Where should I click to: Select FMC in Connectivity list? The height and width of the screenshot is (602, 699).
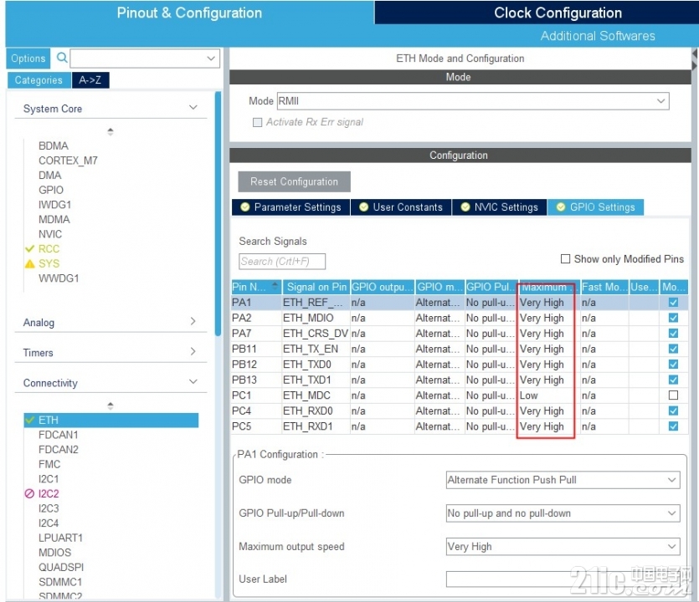pyautogui.click(x=49, y=464)
